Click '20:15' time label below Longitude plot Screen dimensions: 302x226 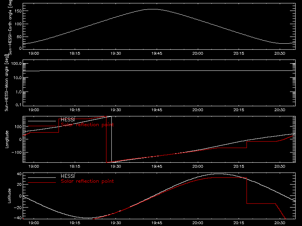[239, 166]
